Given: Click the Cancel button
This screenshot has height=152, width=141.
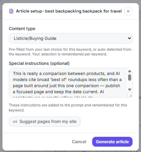Looking at the screenshot, I should coord(79,142).
